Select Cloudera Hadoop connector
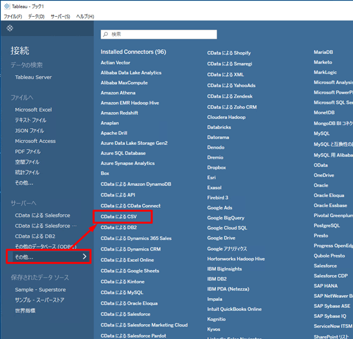353x339 pixels. (226, 117)
